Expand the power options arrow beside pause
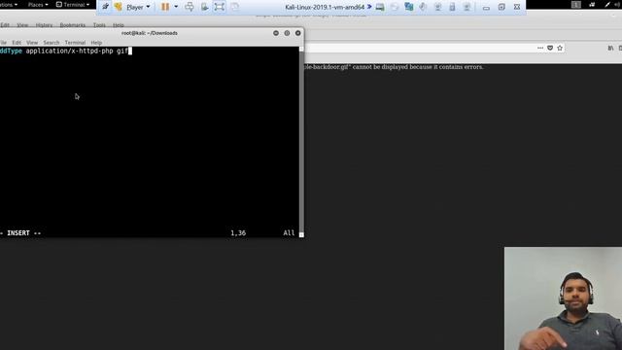622x350 pixels. 176,7
